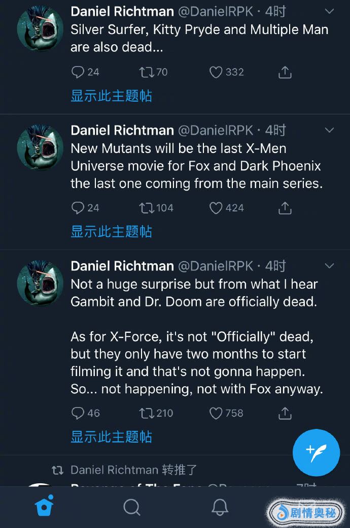Compose a new tweet with floating button

coord(316,452)
